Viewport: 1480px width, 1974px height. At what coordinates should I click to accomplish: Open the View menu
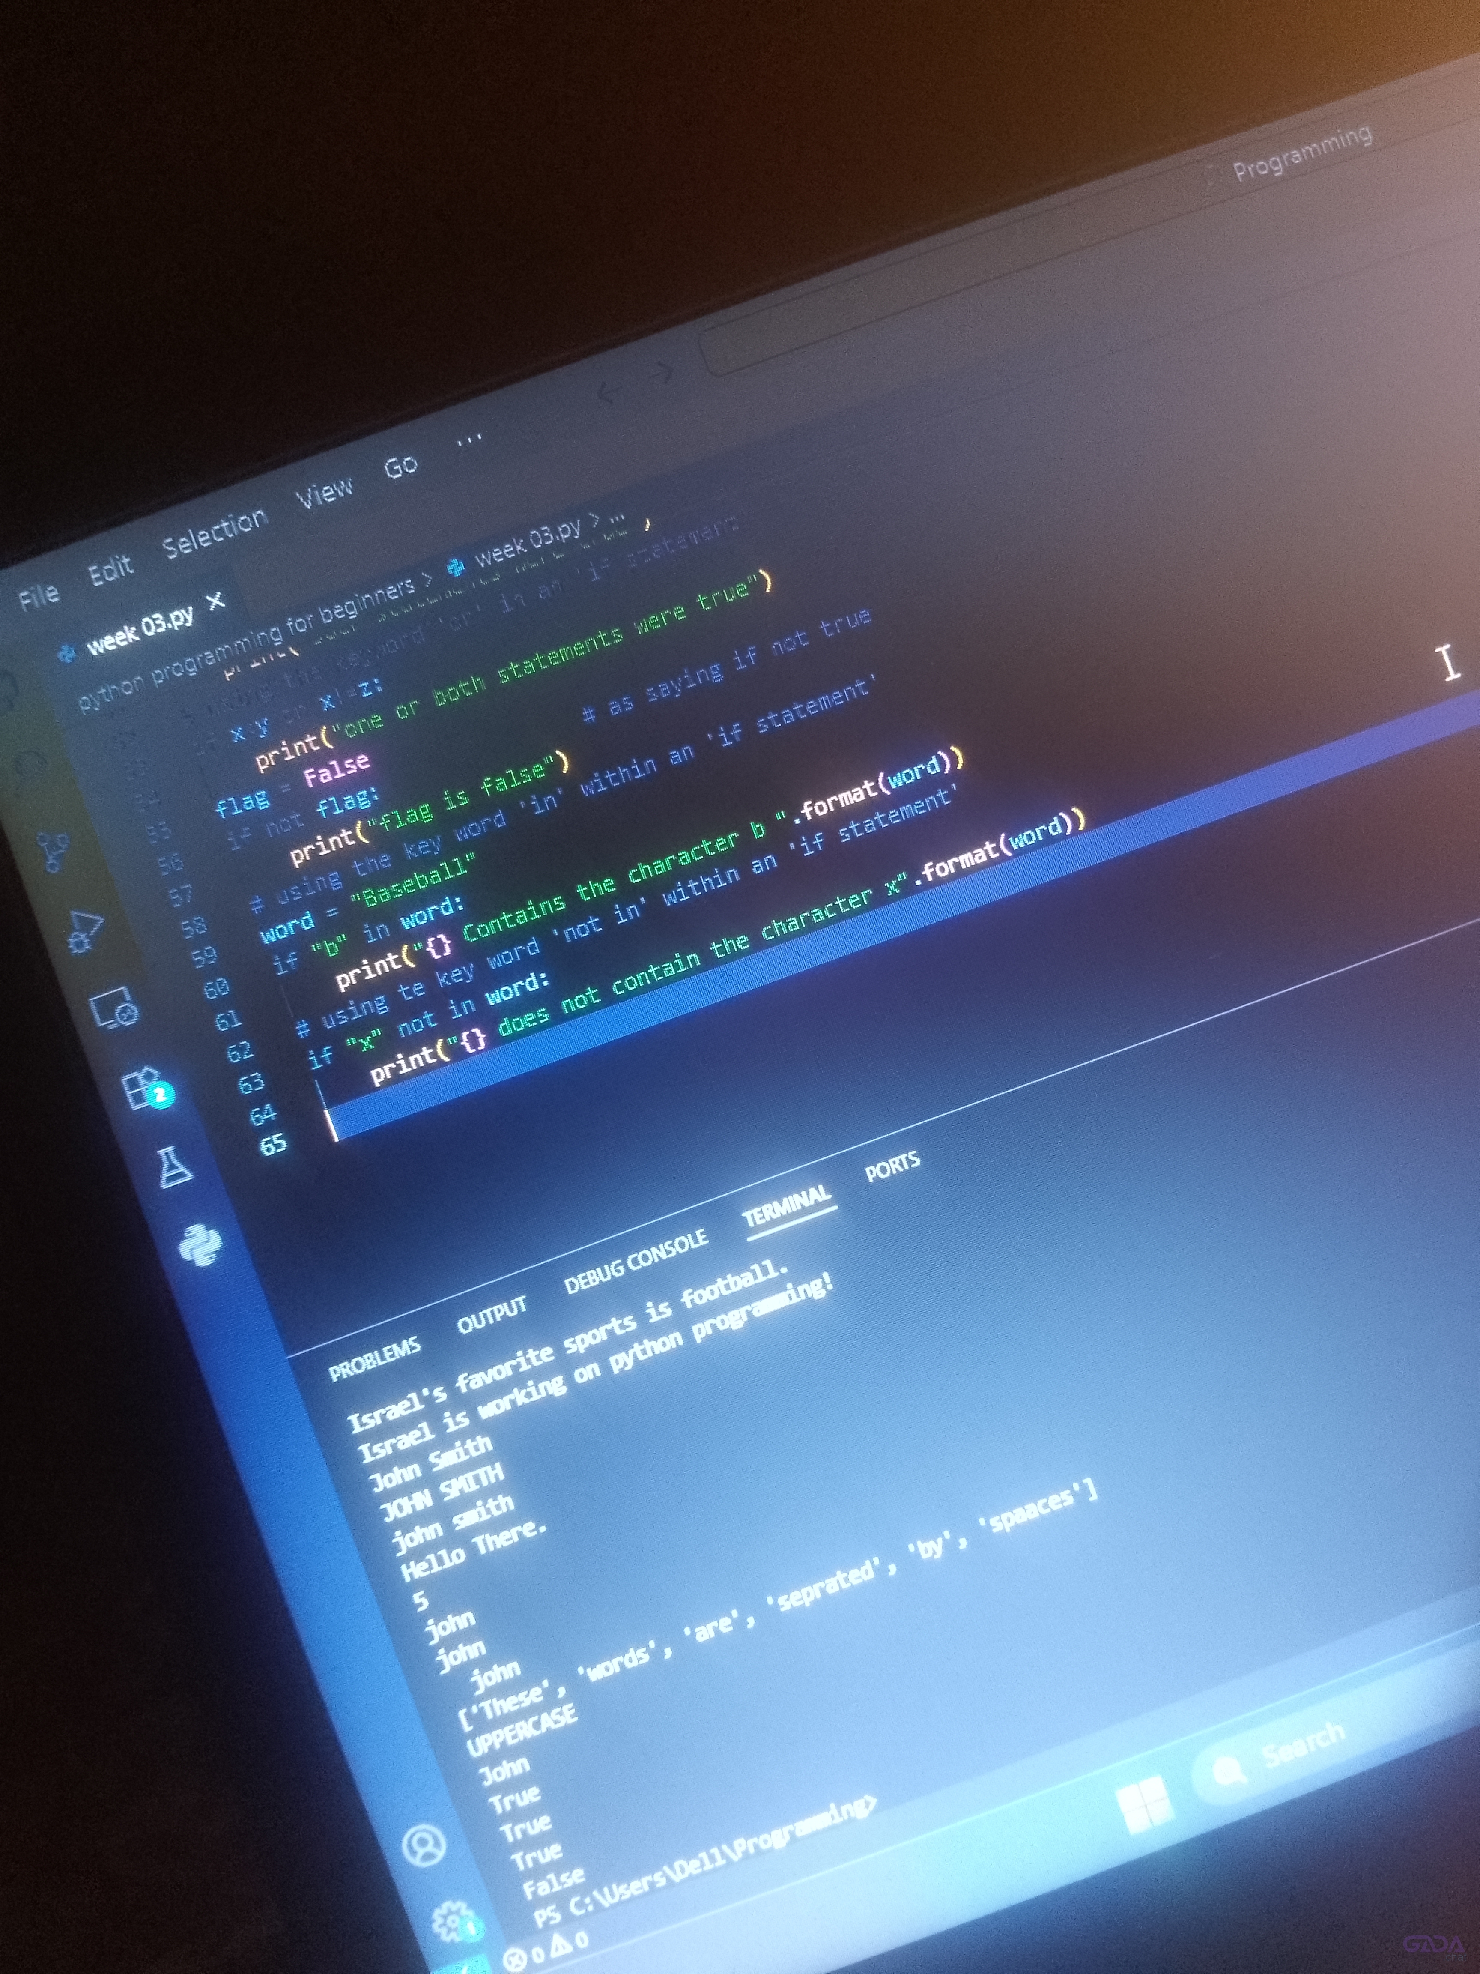point(325,492)
